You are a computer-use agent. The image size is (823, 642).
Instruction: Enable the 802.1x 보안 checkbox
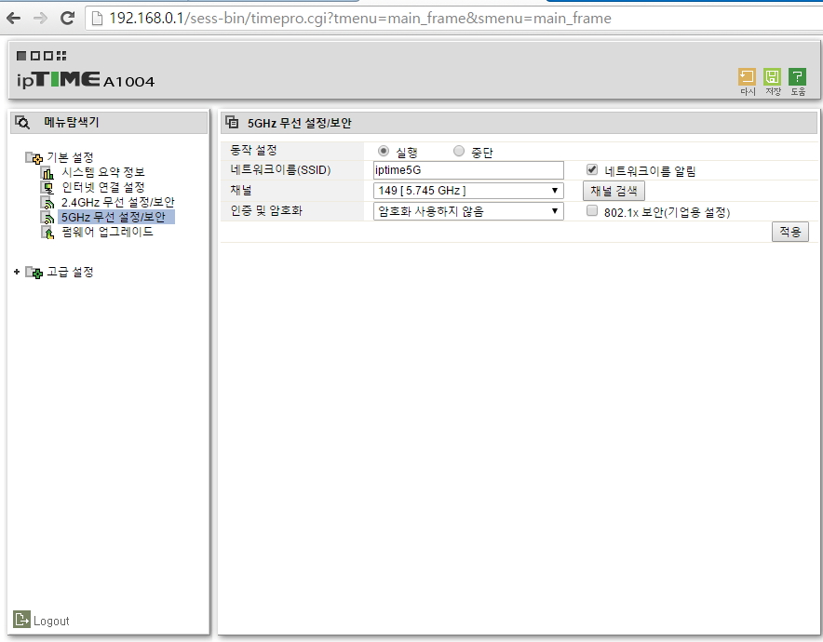(592, 211)
